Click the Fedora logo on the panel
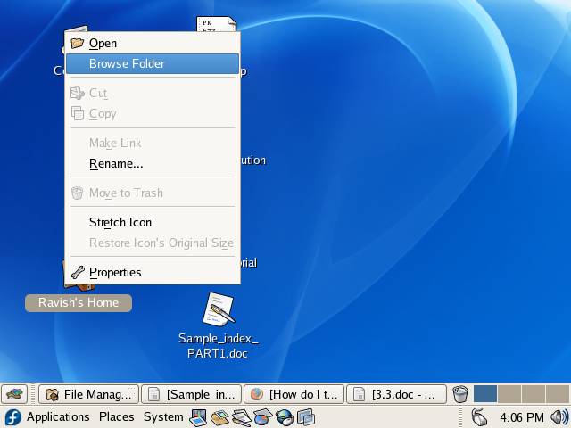571x428 pixels. 12,417
